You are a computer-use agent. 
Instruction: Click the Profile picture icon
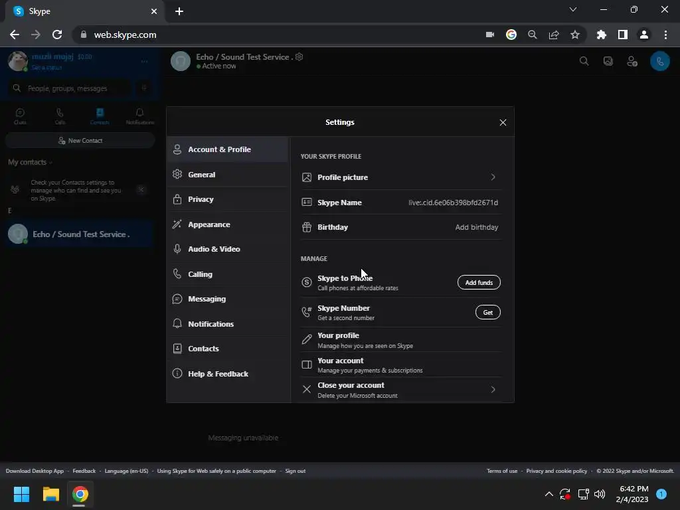point(307,177)
